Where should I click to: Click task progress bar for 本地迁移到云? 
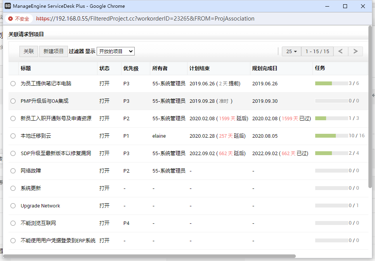(331, 136)
